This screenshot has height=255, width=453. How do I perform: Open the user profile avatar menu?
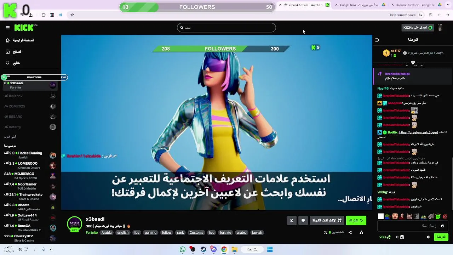tap(440, 28)
